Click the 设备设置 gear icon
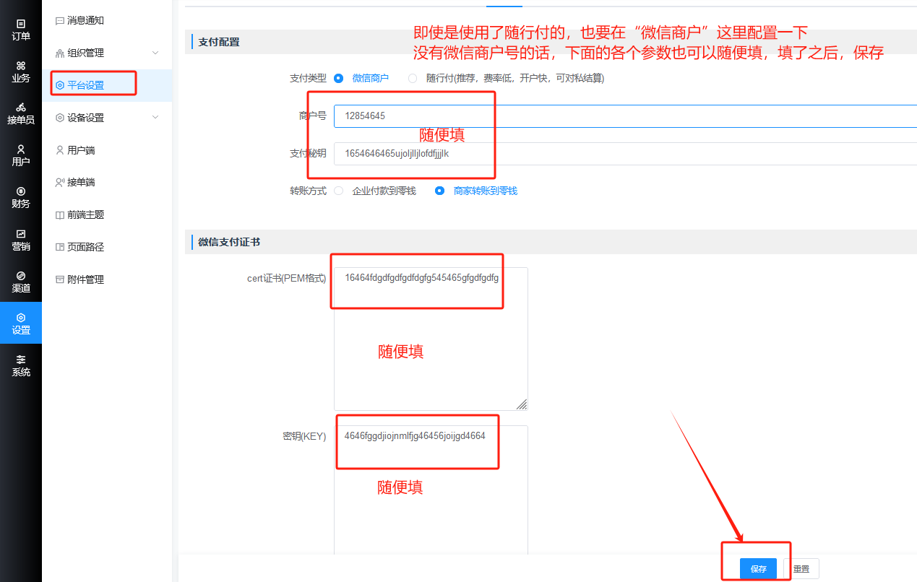 [60, 118]
